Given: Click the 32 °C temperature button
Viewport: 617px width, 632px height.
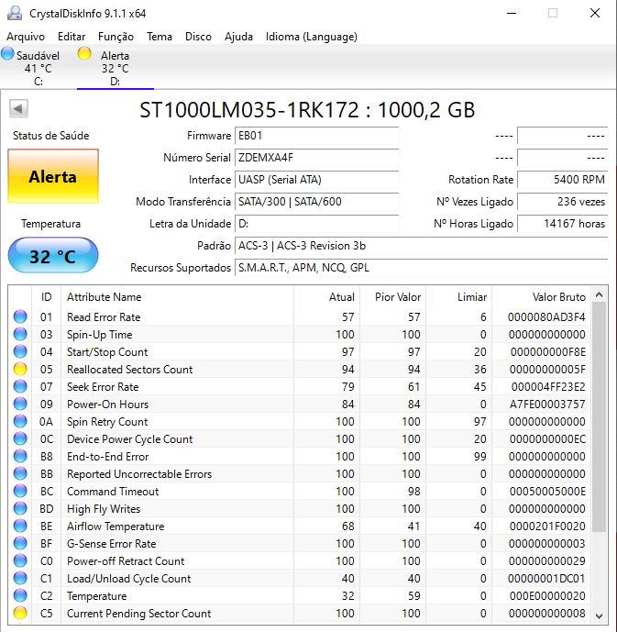Looking at the screenshot, I should pyautogui.click(x=53, y=256).
